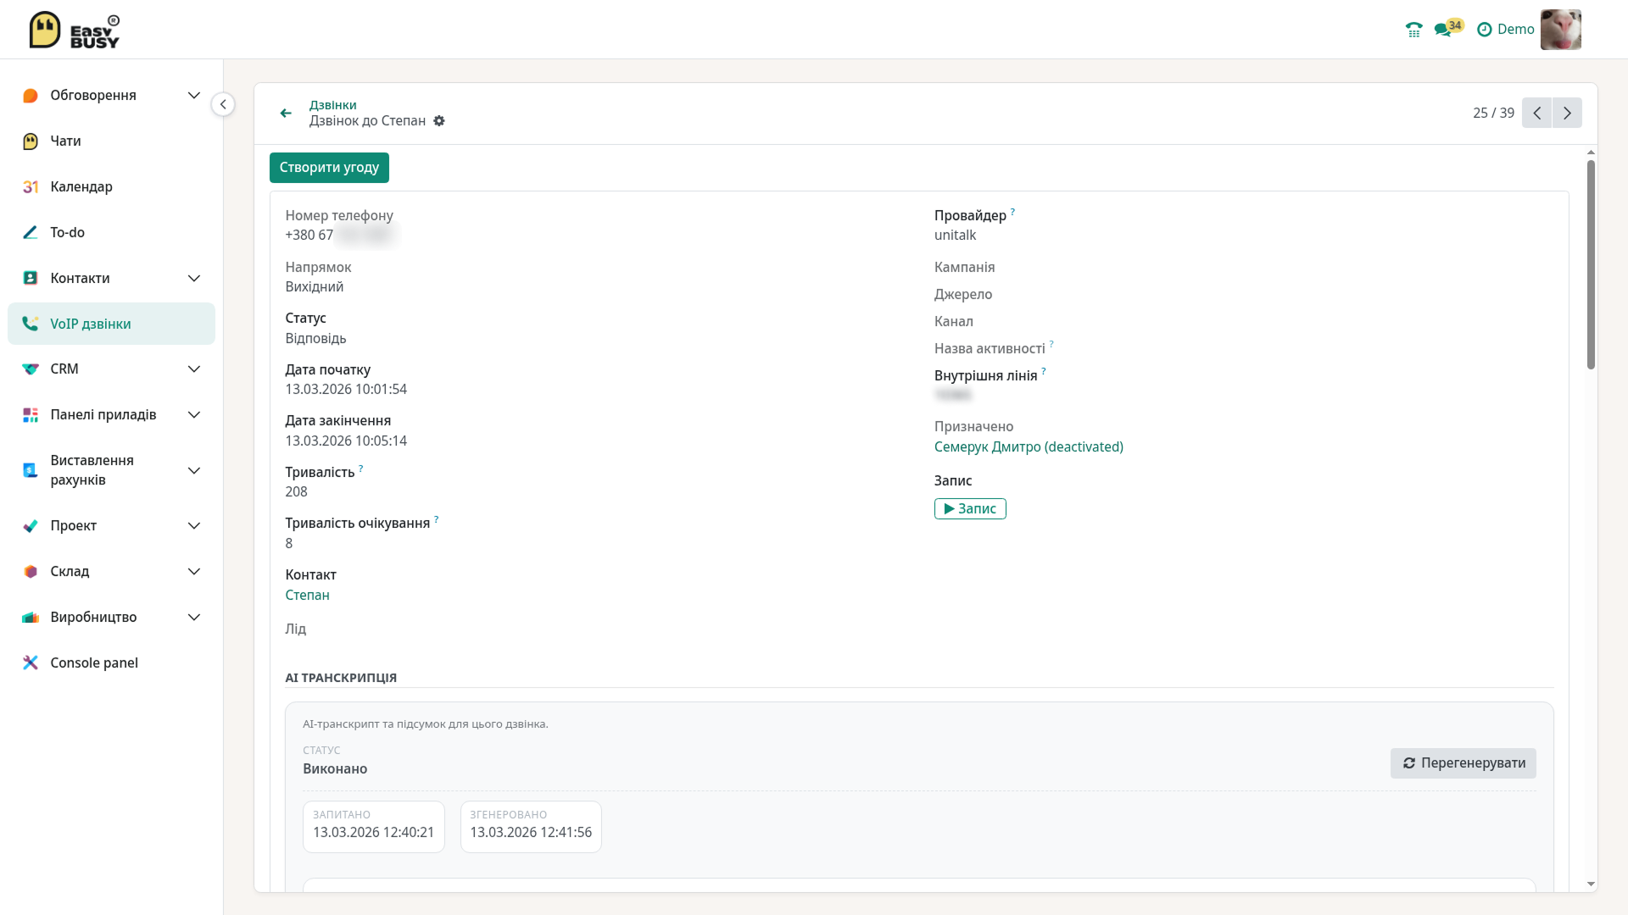
Task: Click the Перегенерувати transcript button
Action: tap(1463, 763)
